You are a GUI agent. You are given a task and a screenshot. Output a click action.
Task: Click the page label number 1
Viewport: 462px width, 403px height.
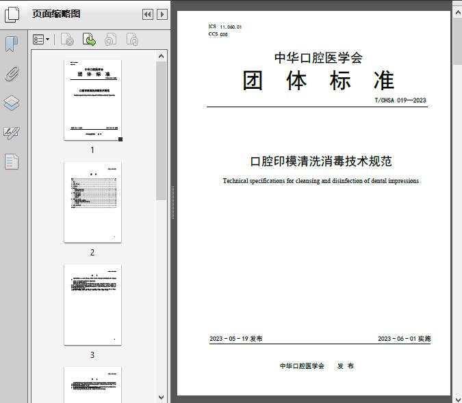92,150
